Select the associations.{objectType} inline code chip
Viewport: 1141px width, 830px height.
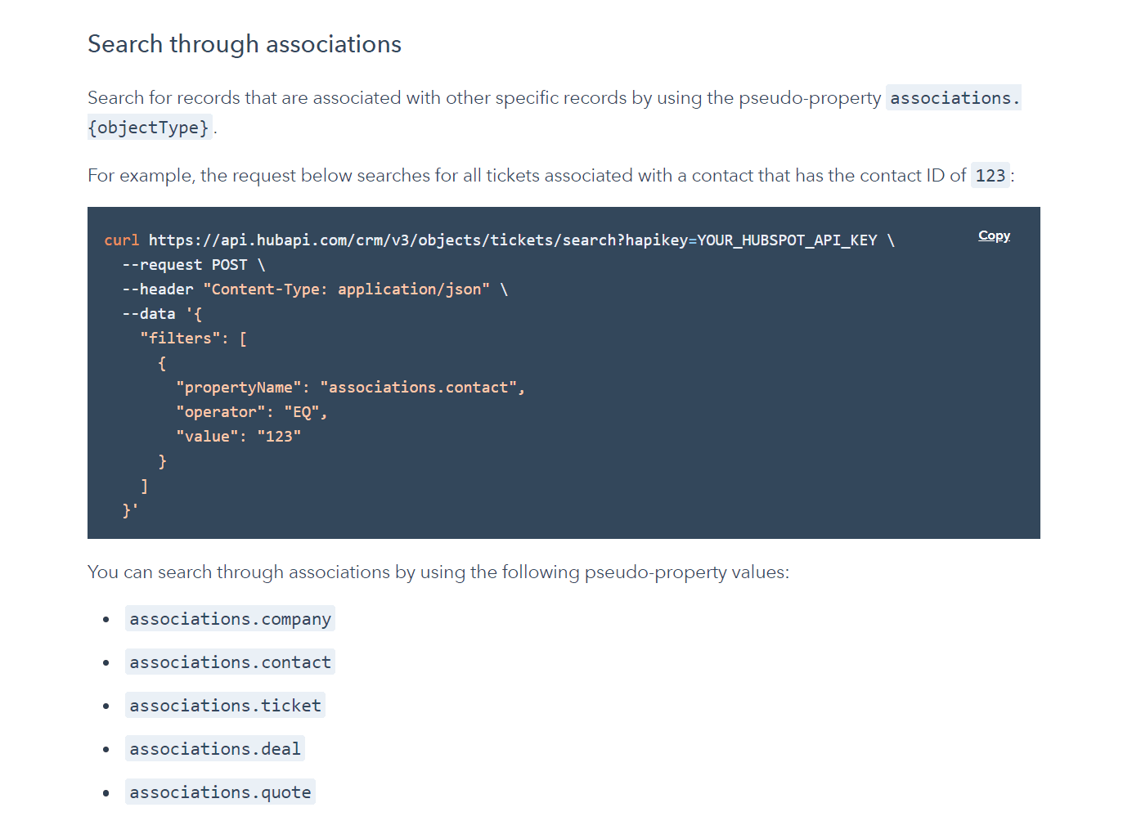point(952,97)
